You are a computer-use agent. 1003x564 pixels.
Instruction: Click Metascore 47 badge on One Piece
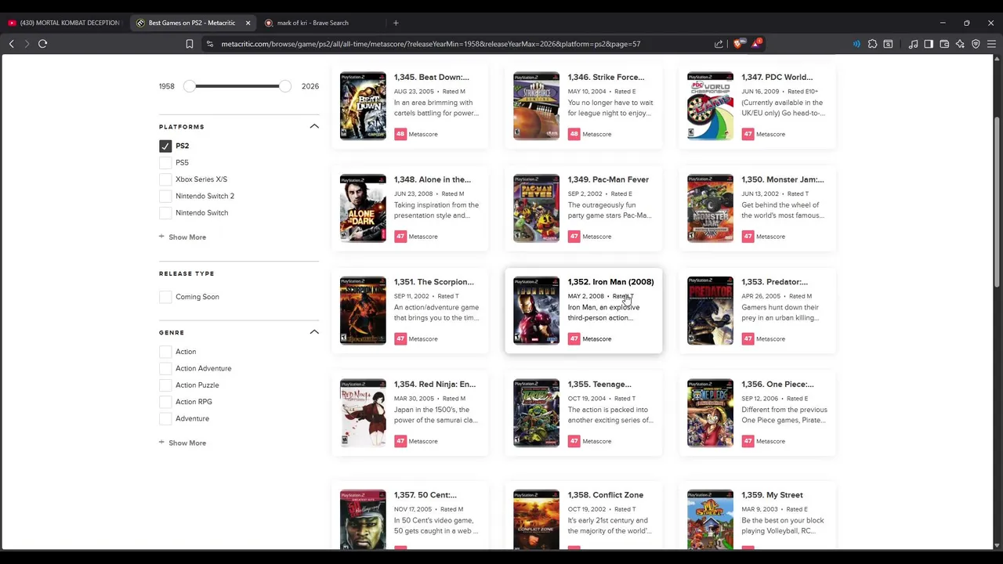coord(748,441)
